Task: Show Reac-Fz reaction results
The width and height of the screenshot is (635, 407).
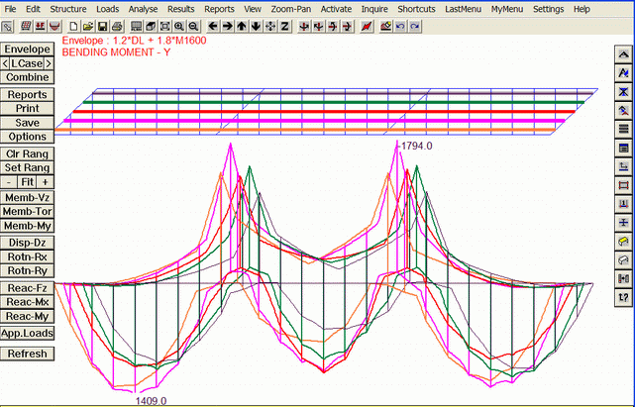Action: pos(27,288)
